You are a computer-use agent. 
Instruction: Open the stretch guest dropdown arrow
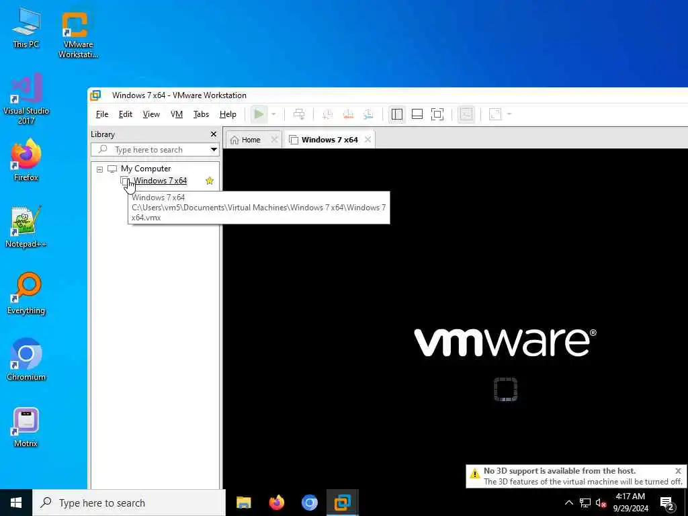point(509,114)
